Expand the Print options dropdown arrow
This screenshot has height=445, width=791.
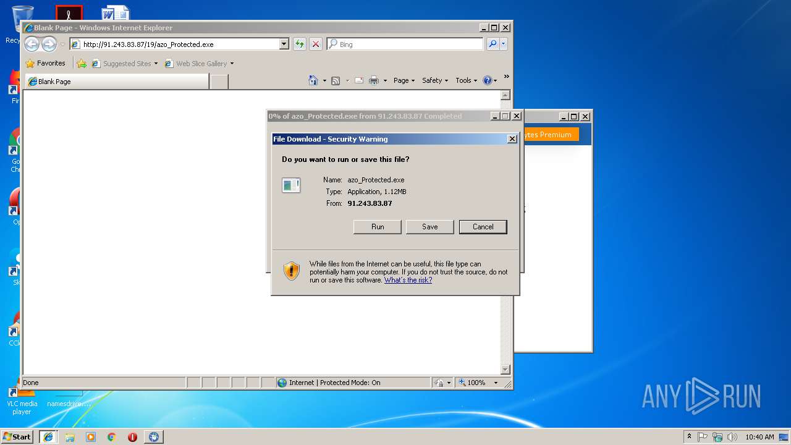[x=385, y=81]
